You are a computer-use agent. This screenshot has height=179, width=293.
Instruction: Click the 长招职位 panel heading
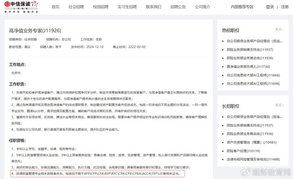pos(231,106)
